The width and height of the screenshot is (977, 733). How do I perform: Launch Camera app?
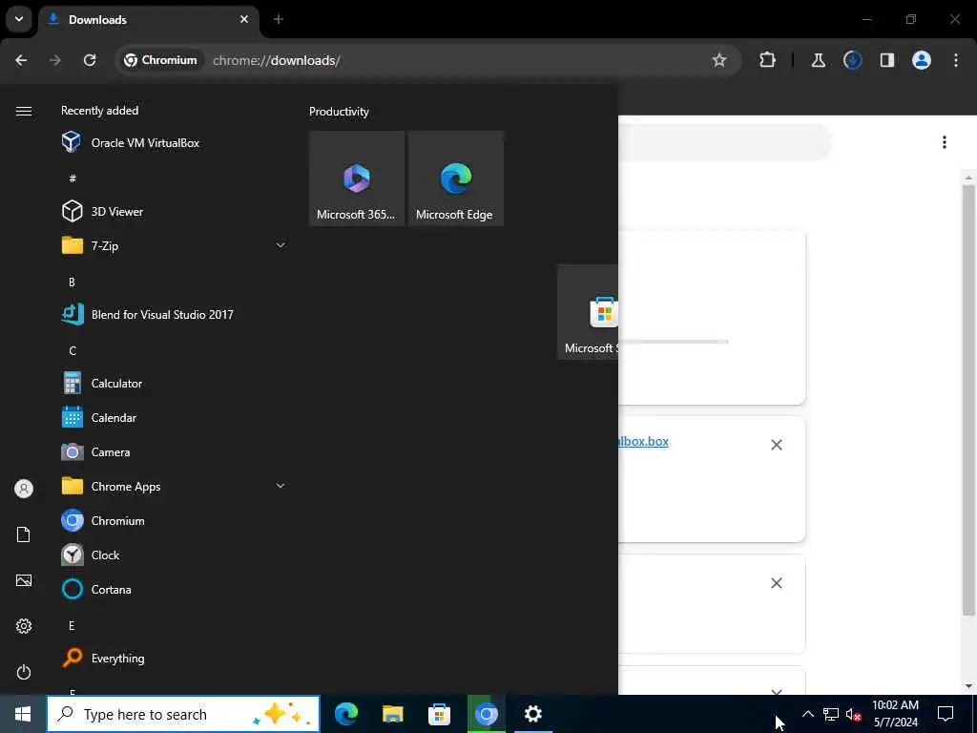point(175,451)
